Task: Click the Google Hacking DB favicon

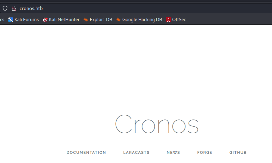Action: click(x=118, y=20)
